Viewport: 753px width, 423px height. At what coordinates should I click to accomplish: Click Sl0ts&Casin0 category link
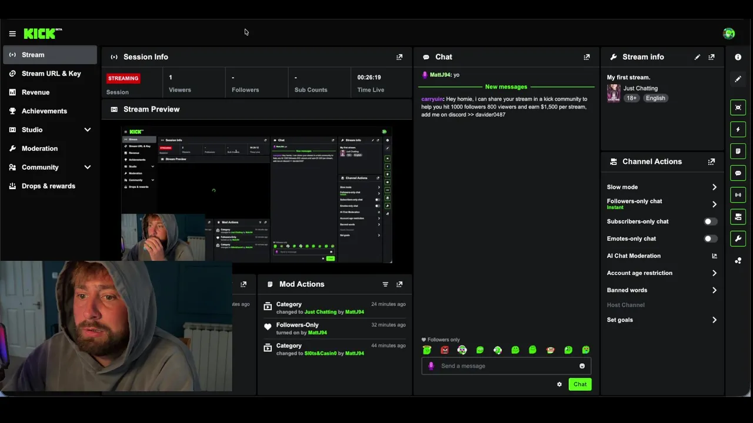(x=321, y=353)
